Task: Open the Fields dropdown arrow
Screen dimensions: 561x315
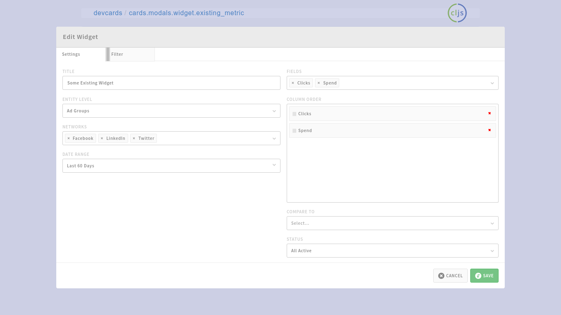Action: pyautogui.click(x=492, y=83)
